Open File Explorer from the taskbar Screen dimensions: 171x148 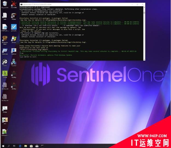(x=26, y=146)
